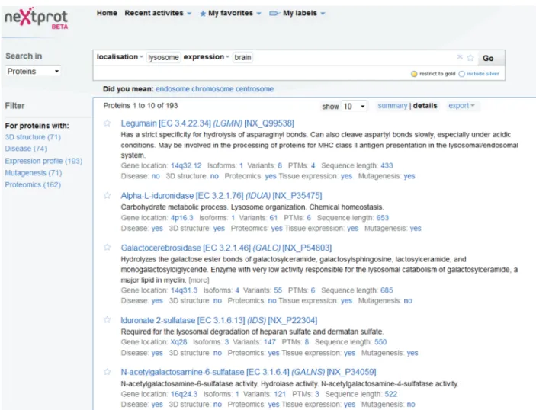The width and height of the screenshot is (536, 410).
Task: Open the Alpha-L-iduronidase IDUA entry
Action: coord(221,196)
